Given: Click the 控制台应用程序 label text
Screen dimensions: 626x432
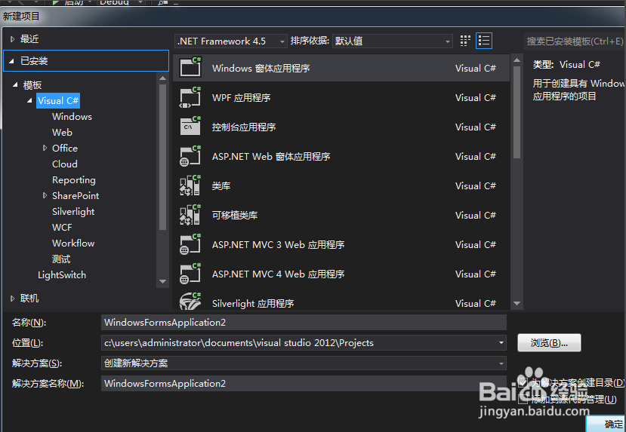Looking at the screenshot, I should click(244, 127).
